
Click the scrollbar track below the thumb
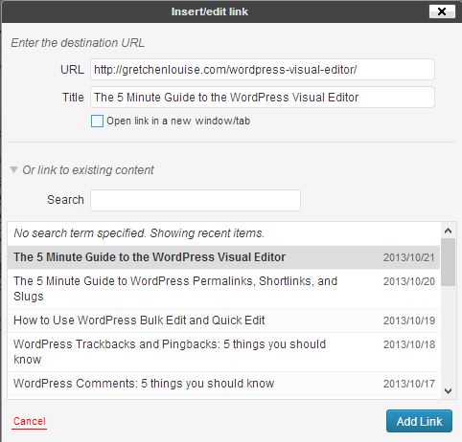pos(448,335)
